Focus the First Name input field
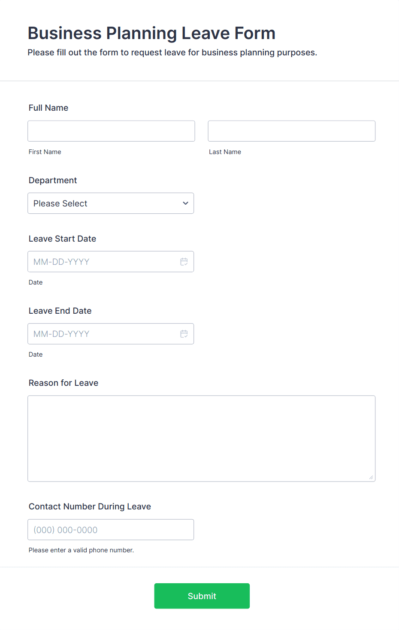Viewport: 399px width, 630px height. point(111,131)
